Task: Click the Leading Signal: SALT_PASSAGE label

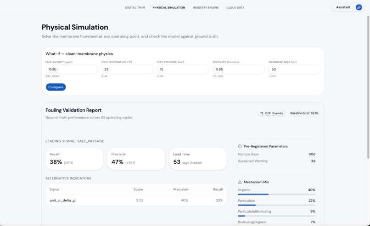Action: tap(75, 141)
